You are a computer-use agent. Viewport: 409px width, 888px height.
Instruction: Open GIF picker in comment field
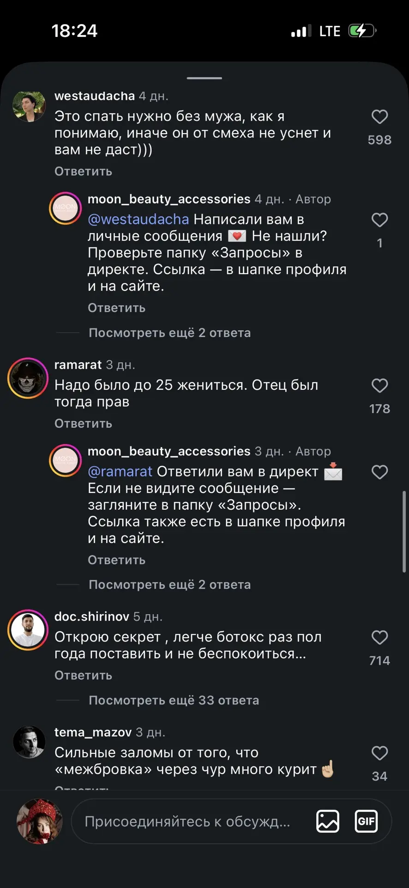coord(366,821)
